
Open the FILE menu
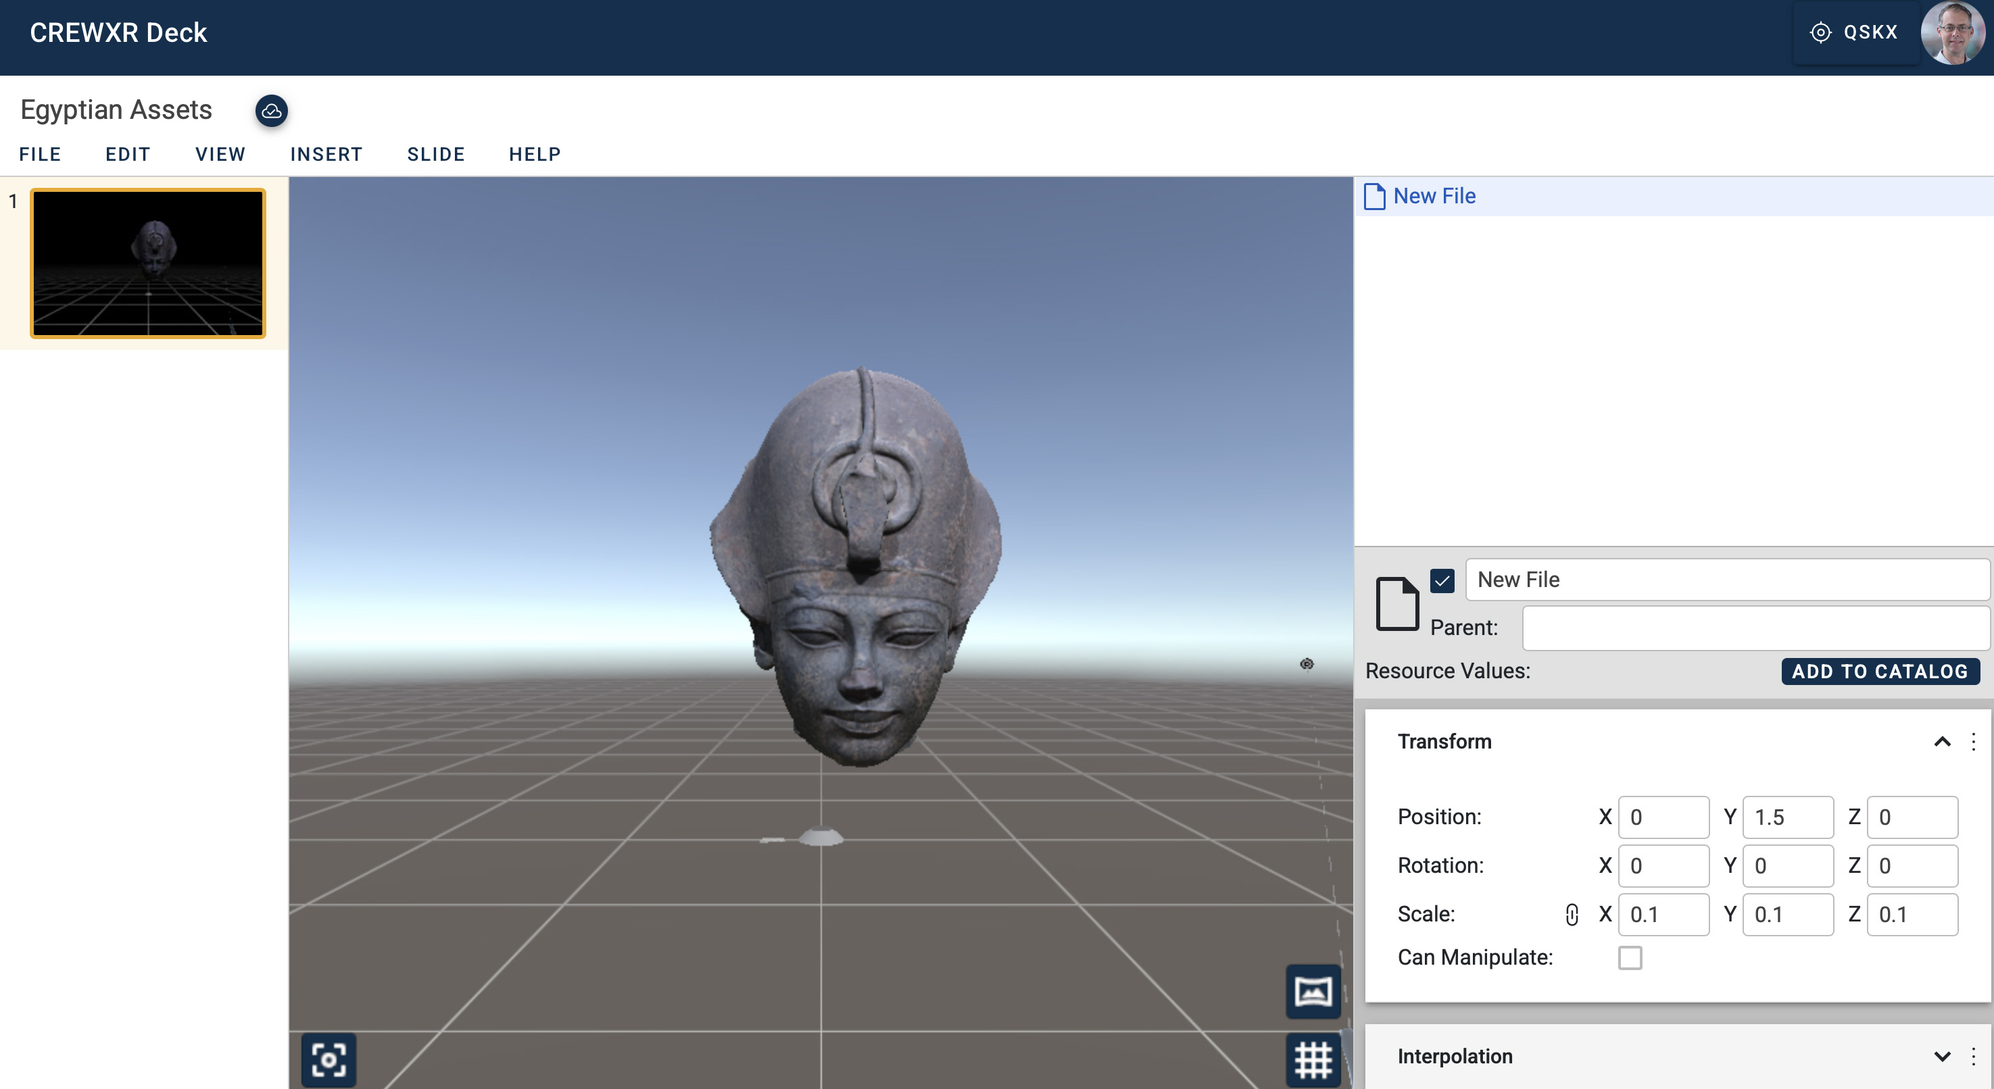[41, 154]
